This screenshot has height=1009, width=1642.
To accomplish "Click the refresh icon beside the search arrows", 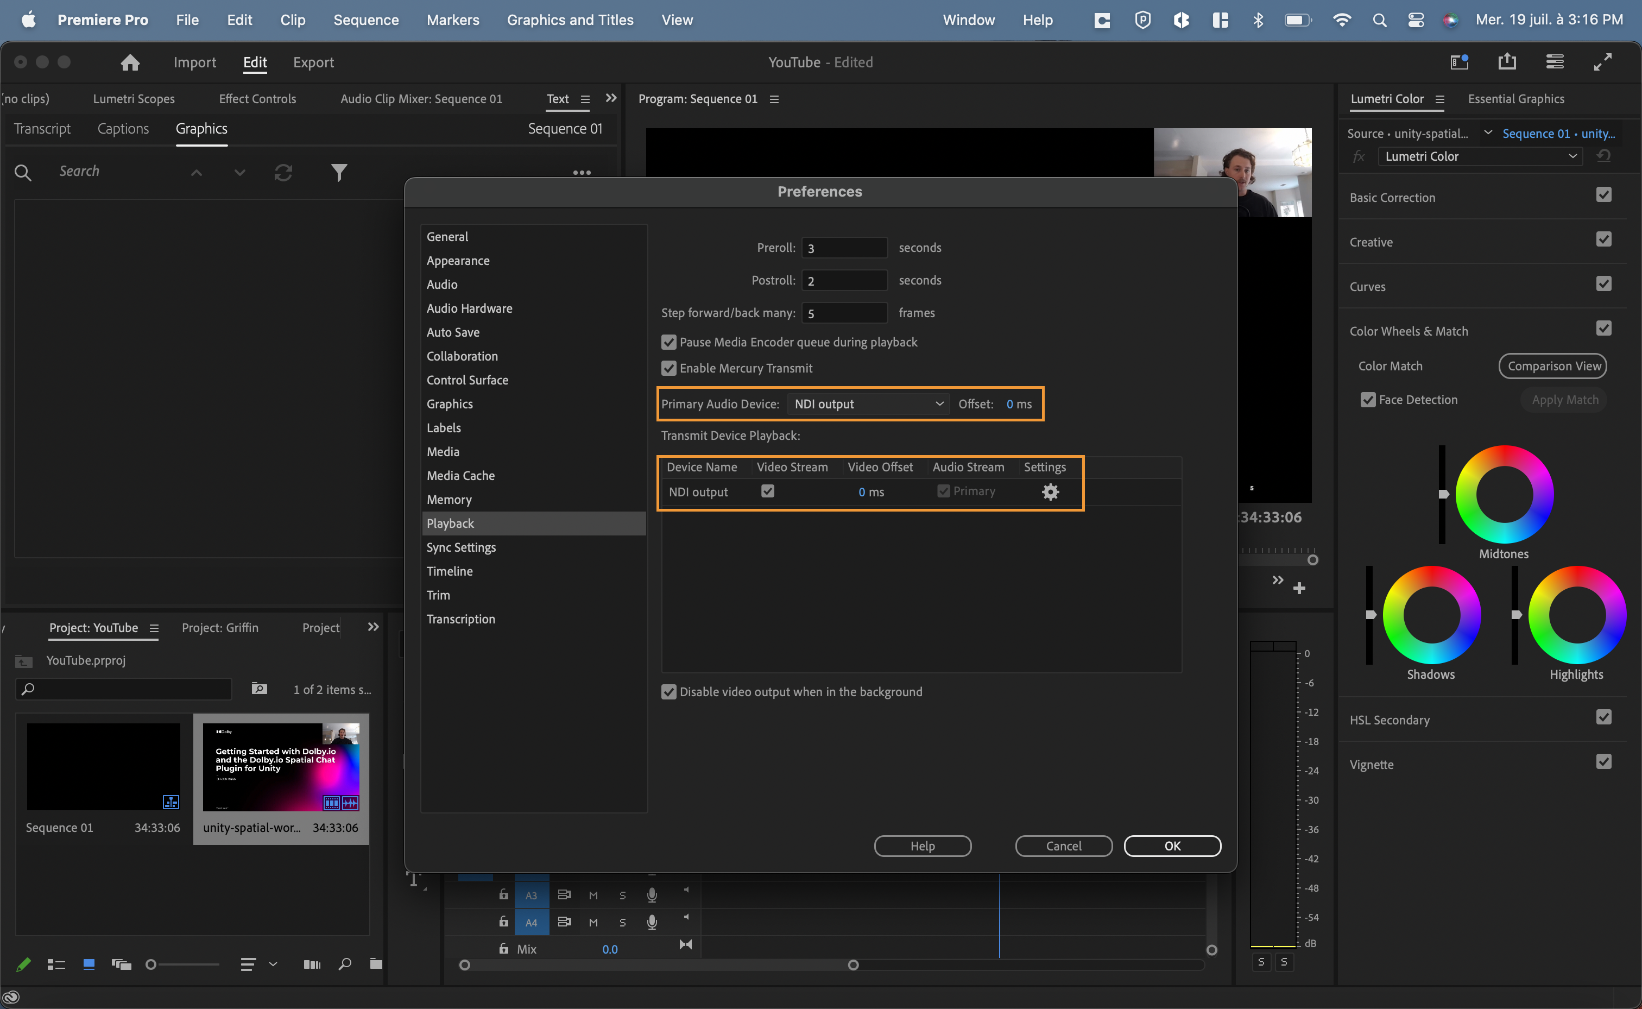I will pyautogui.click(x=283, y=172).
